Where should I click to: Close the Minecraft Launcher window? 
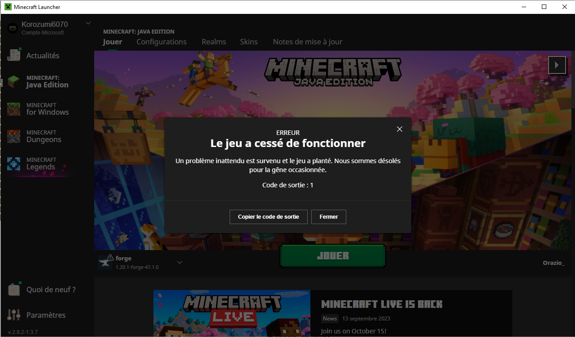[565, 7]
